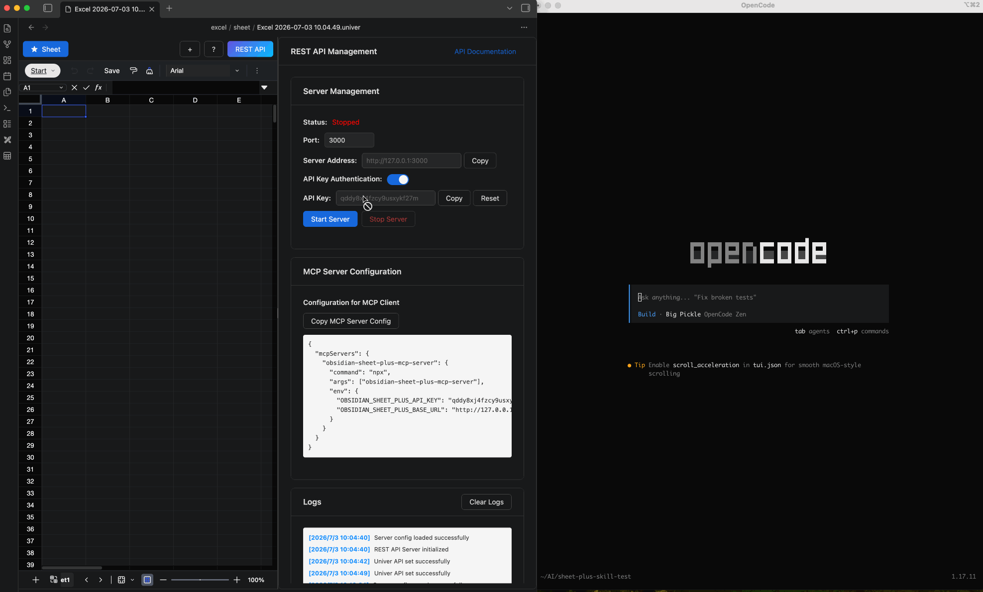
Task: Click checklist icon in left ribbon
Action: [x=7, y=124]
